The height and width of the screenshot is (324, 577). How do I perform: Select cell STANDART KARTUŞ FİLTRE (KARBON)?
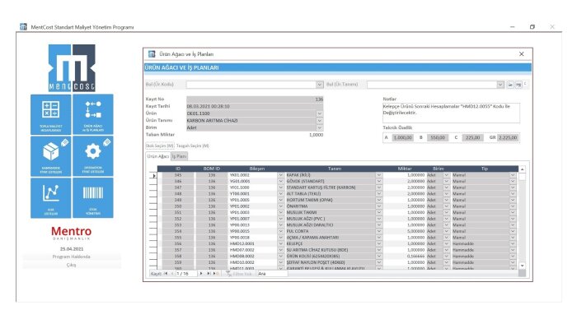click(x=331, y=187)
